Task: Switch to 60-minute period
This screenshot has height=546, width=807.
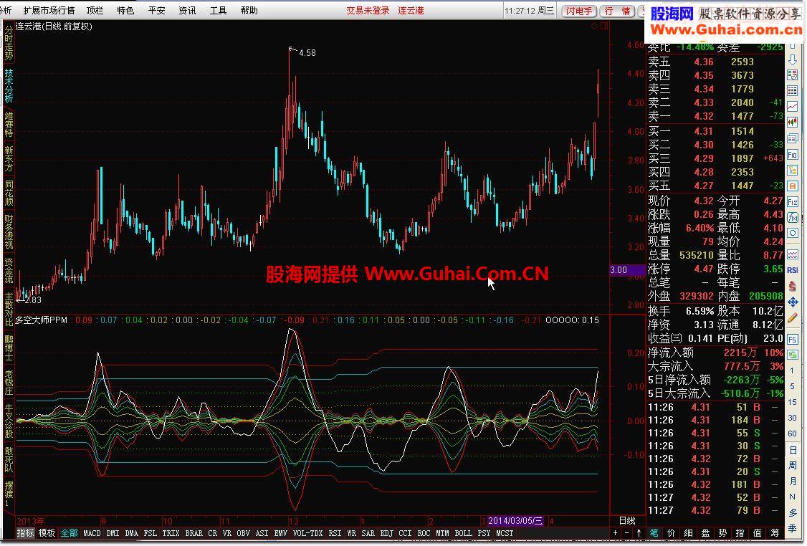Action: coord(793,434)
